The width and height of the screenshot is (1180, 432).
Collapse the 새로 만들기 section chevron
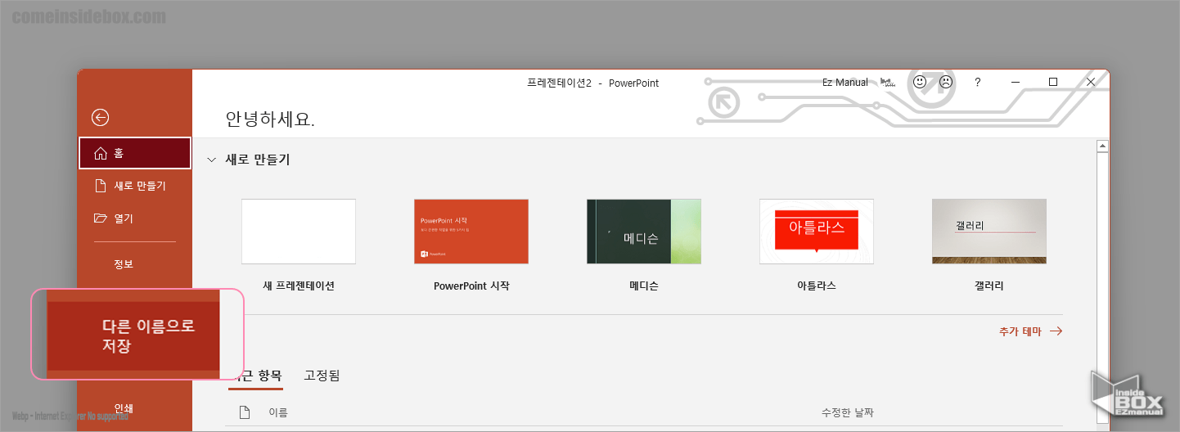point(212,160)
